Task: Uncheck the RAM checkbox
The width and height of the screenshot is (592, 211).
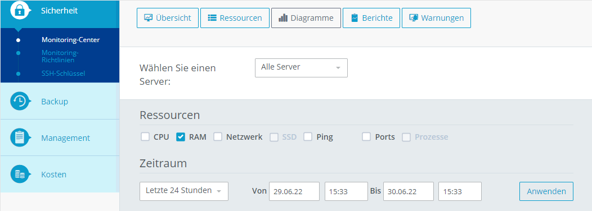Action: tap(181, 137)
